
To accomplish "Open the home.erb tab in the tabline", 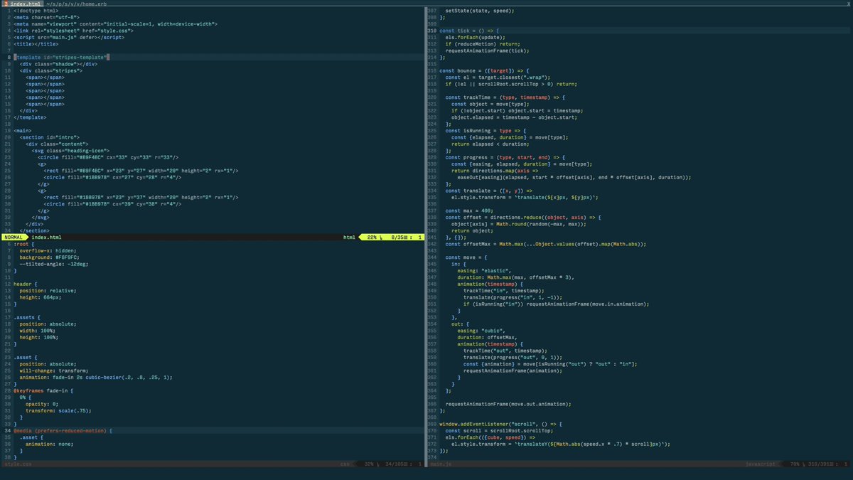I will (76, 4).
